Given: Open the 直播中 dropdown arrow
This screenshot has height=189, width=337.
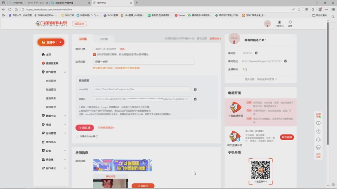Looking at the screenshot, I should pyautogui.click(x=60, y=42).
